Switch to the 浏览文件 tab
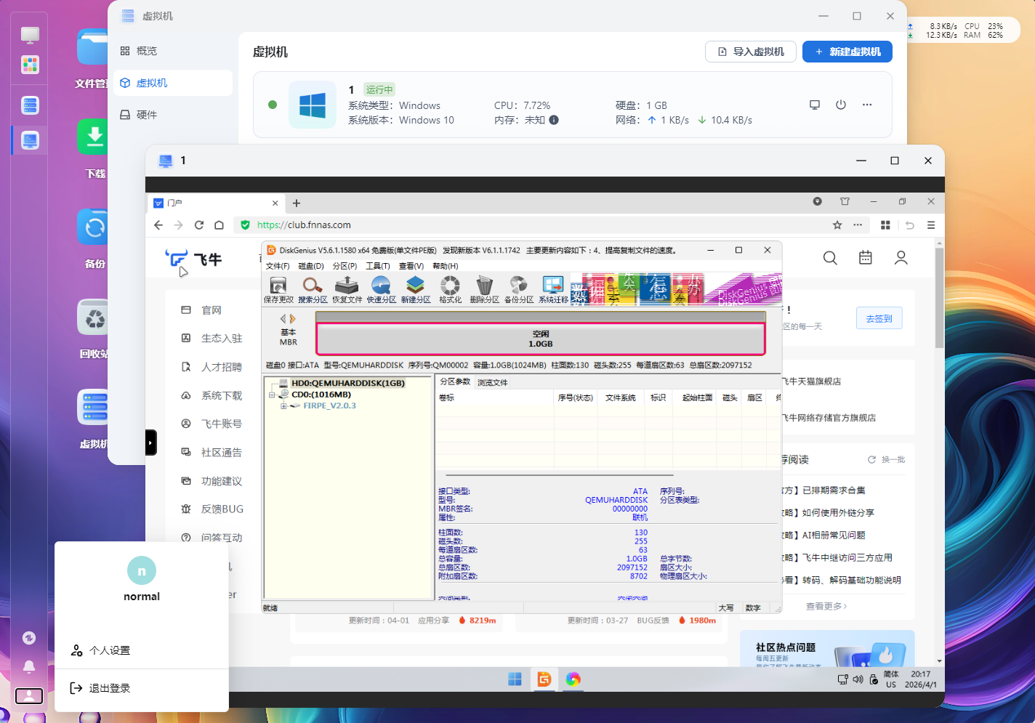 (x=492, y=382)
